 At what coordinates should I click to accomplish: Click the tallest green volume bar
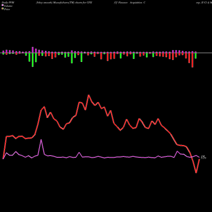point(33,60)
